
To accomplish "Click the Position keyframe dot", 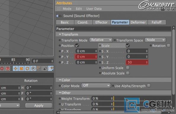I will [60, 46].
